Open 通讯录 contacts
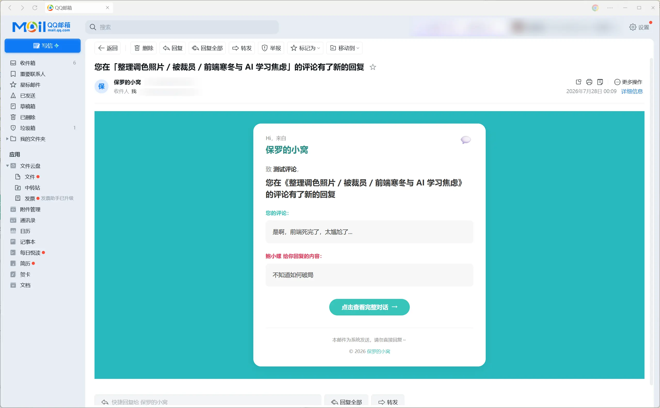 [28, 220]
